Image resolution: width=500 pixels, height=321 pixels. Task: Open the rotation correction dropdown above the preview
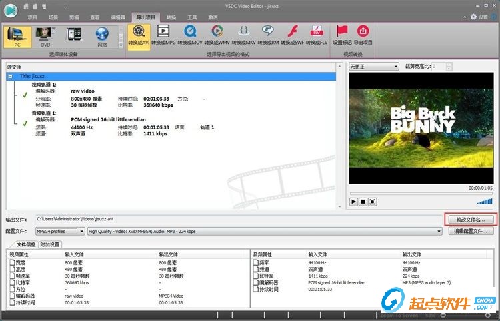point(374,67)
